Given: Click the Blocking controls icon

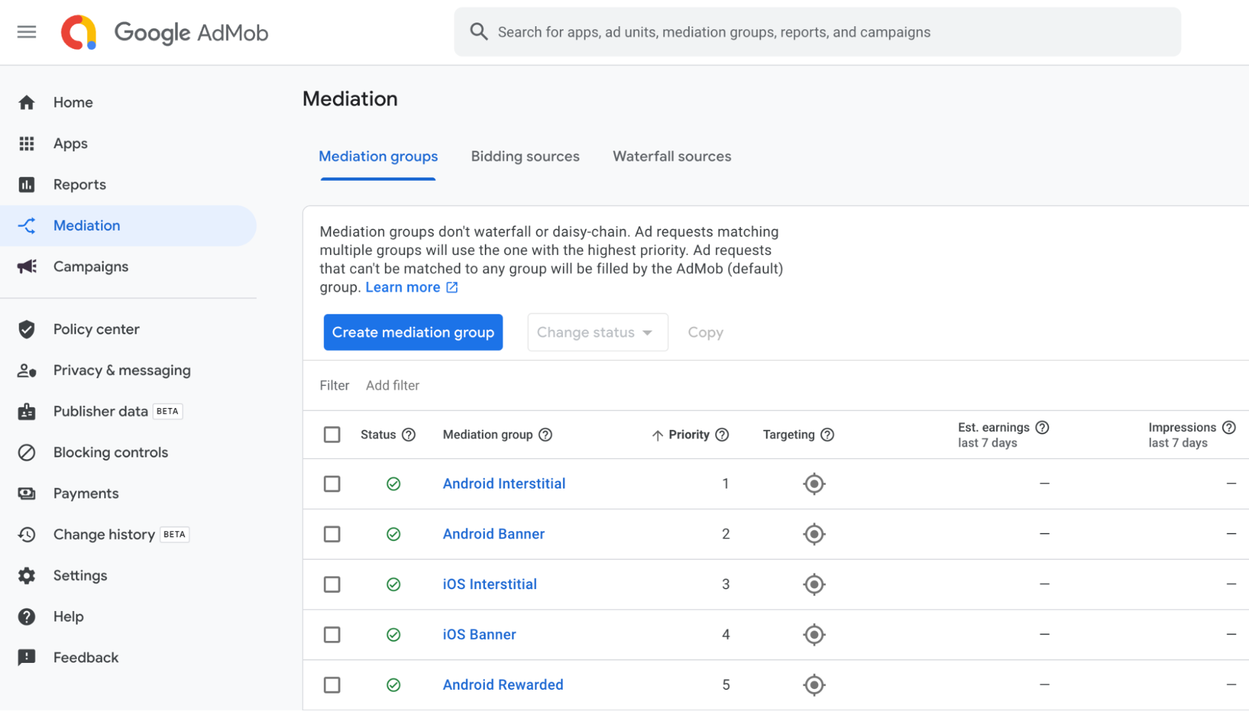Looking at the screenshot, I should point(27,452).
